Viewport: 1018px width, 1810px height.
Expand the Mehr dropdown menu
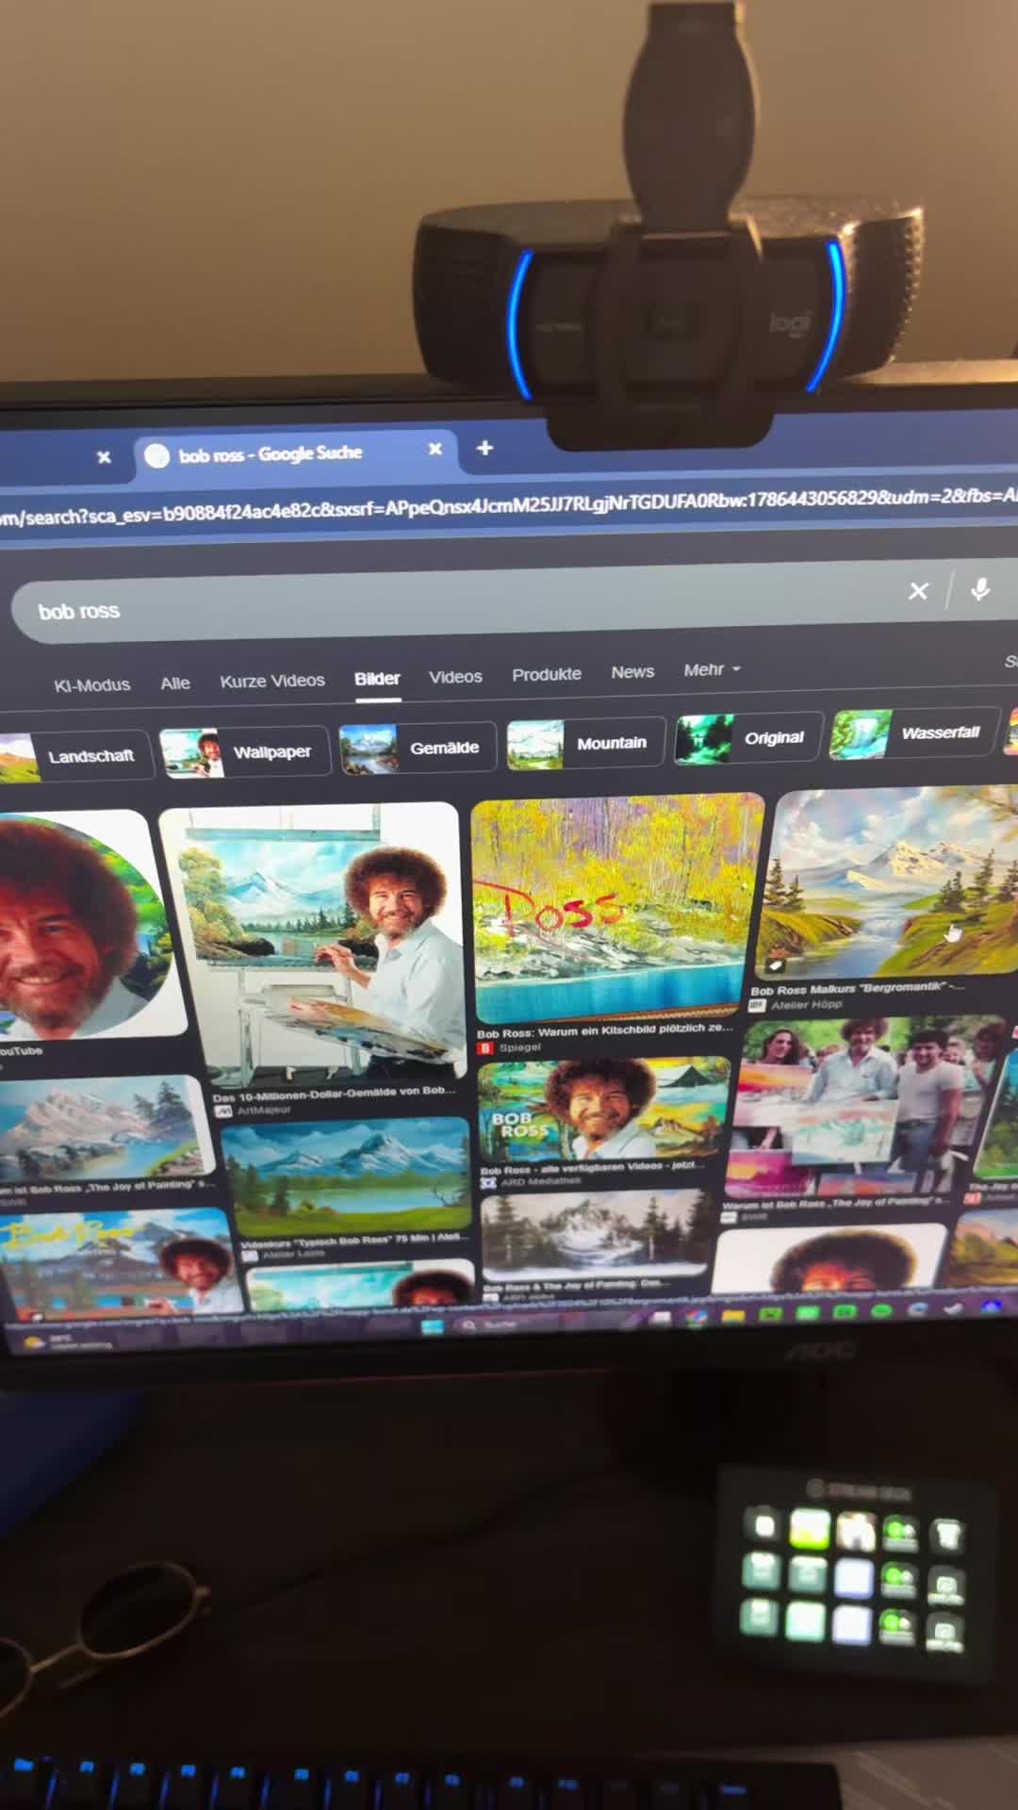(x=712, y=669)
